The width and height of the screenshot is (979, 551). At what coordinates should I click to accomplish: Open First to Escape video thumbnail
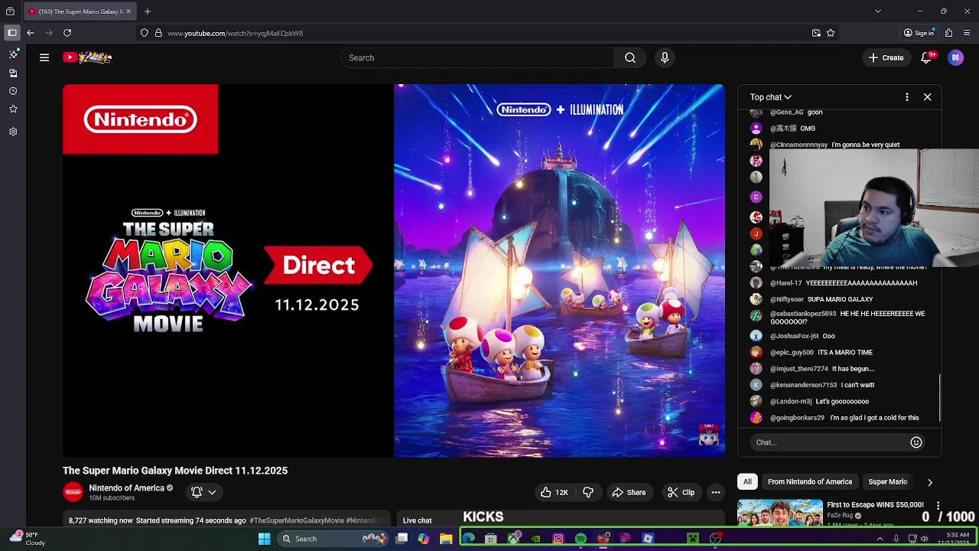[780, 513]
